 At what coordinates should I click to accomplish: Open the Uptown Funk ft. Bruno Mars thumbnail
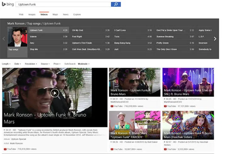pos(135,82)
